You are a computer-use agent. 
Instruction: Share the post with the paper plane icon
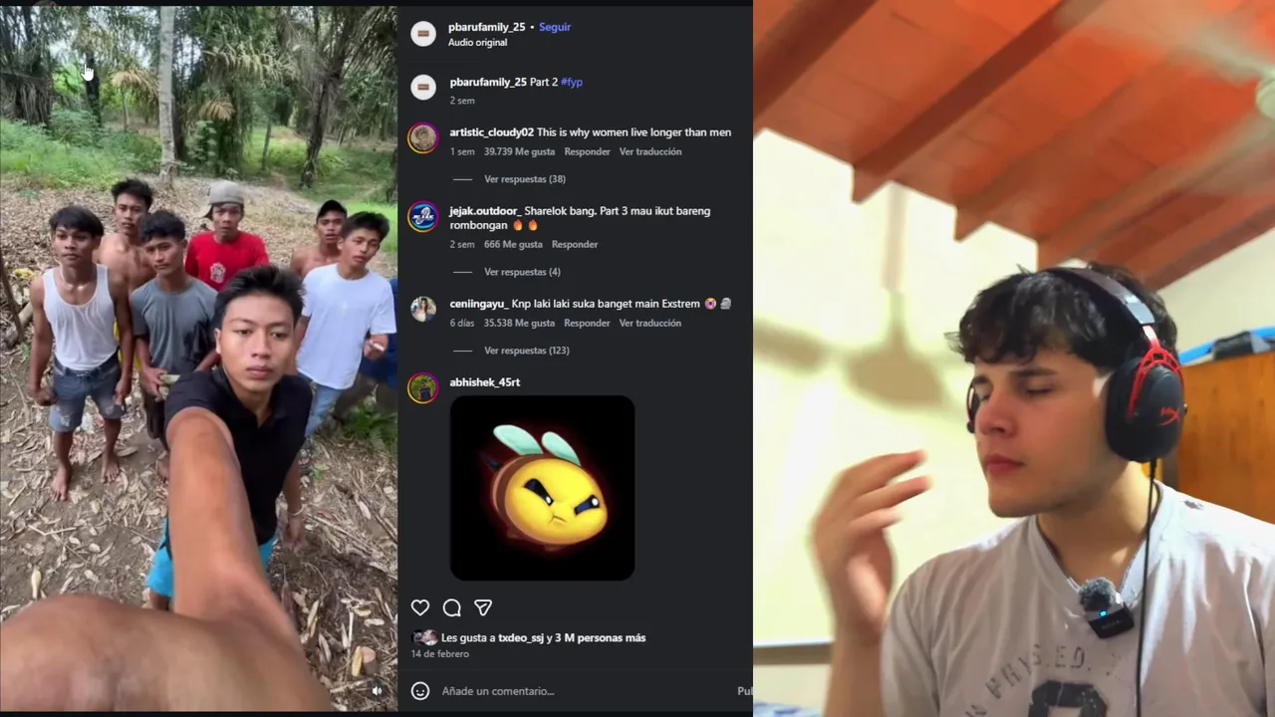(483, 607)
